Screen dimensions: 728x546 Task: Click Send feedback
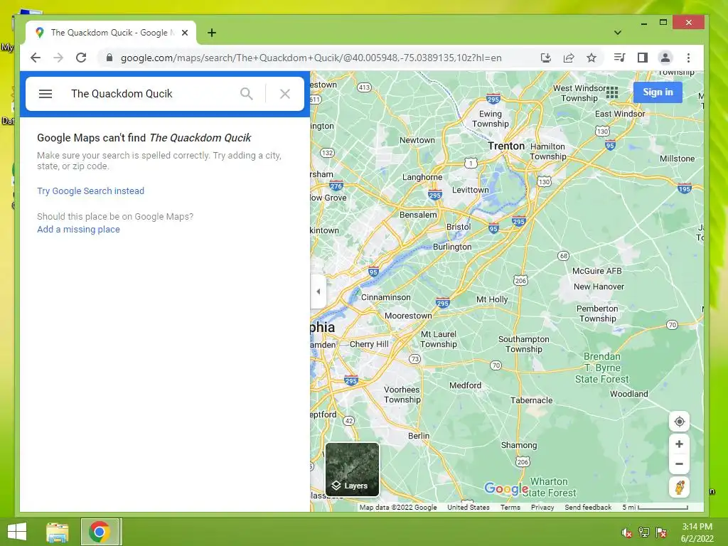(588, 508)
